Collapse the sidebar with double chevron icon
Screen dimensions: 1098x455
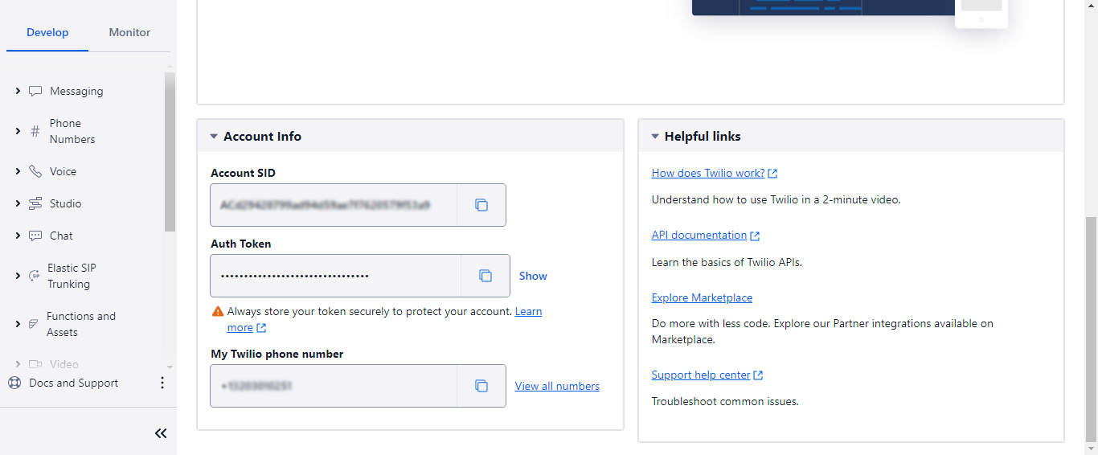(x=161, y=433)
